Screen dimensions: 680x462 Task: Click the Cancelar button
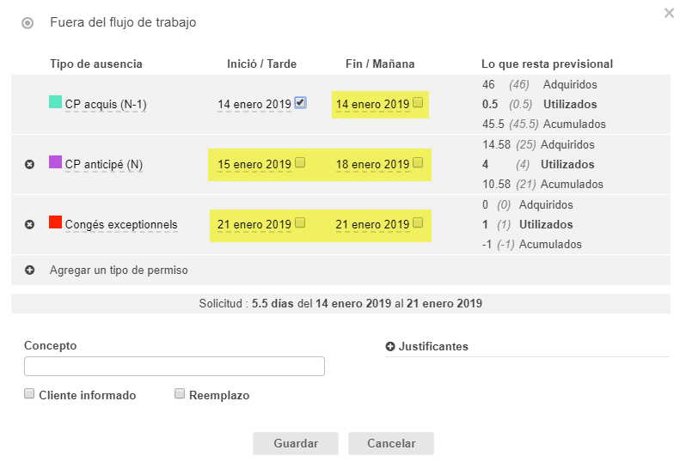[391, 443]
